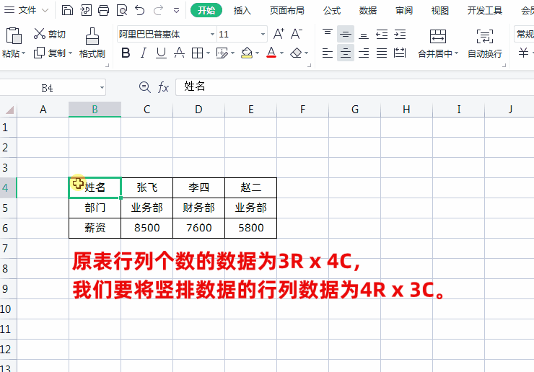The image size is (534, 372).
Task: Click the justify align icon
Action: coord(382,53)
